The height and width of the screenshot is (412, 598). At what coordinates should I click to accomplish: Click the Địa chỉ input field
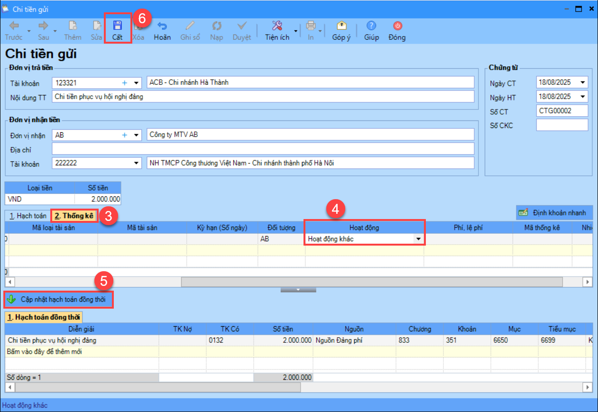pyautogui.click(x=263, y=149)
